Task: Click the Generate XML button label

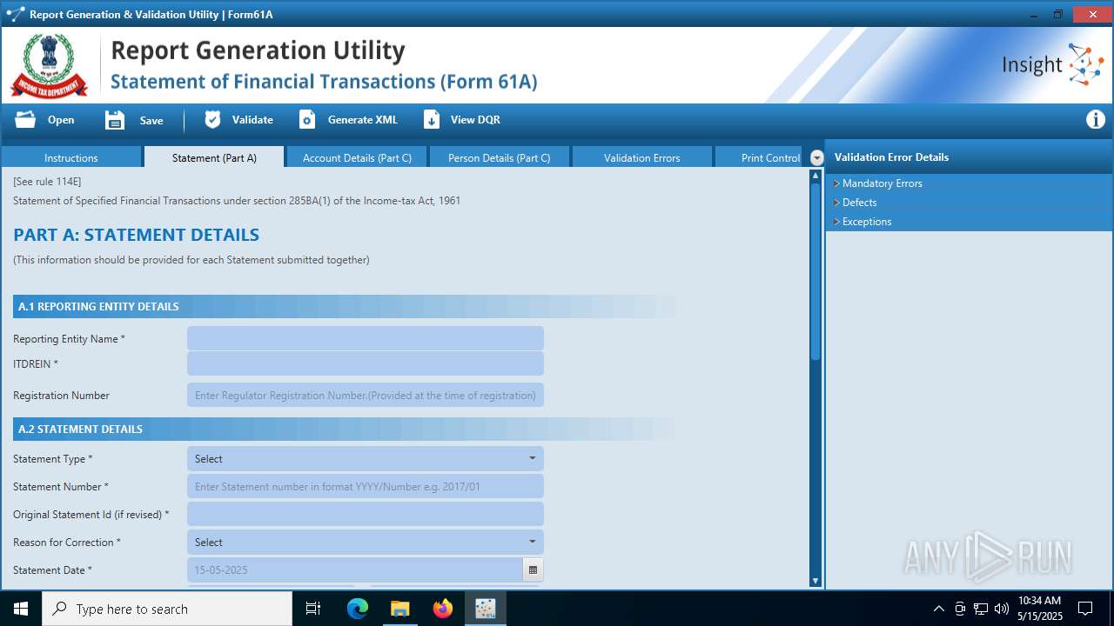Action: coord(363,120)
